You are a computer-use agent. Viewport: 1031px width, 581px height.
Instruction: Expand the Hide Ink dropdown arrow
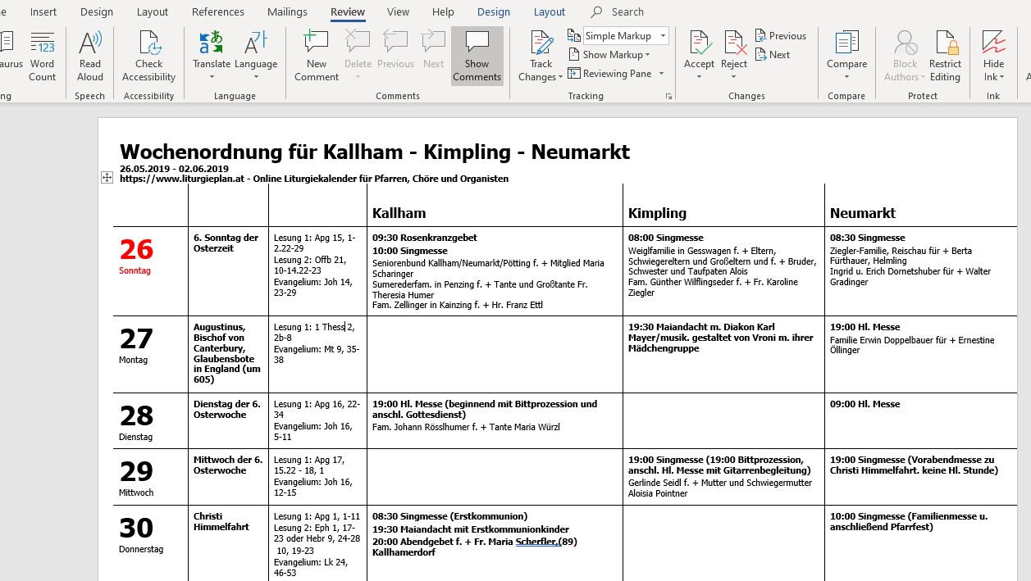point(1002,77)
